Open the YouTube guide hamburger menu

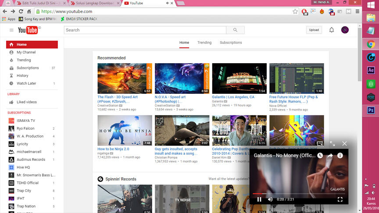11,30
